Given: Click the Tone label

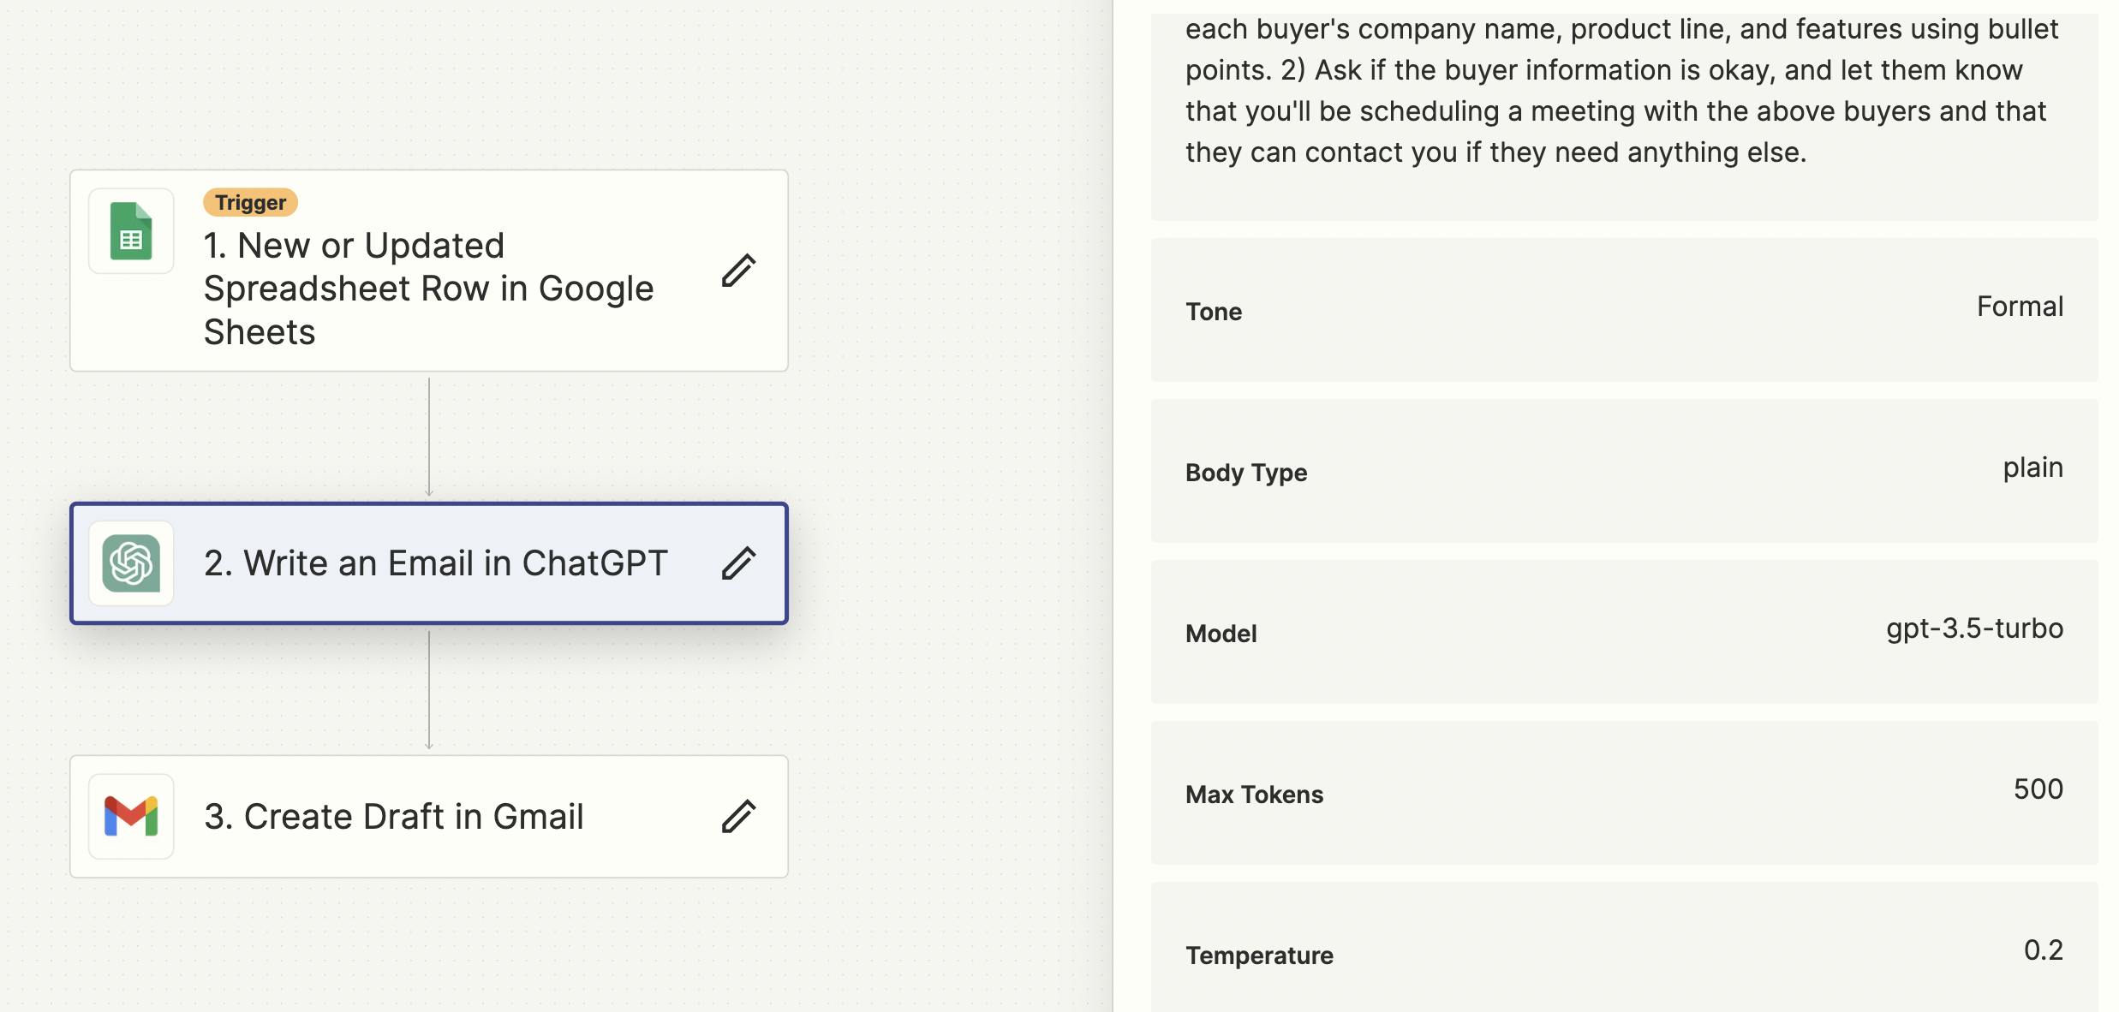Looking at the screenshot, I should (1214, 312).
